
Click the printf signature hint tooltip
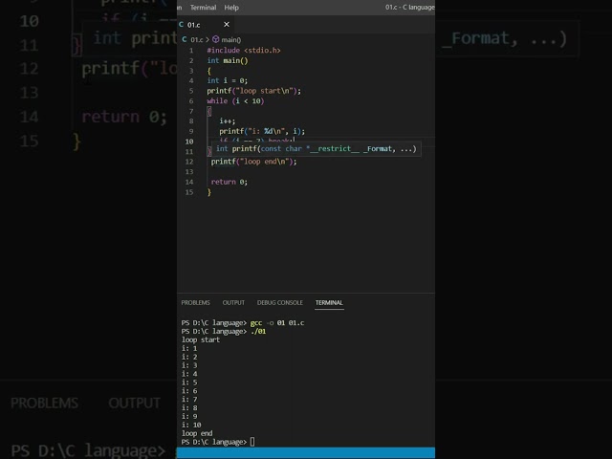317,149
